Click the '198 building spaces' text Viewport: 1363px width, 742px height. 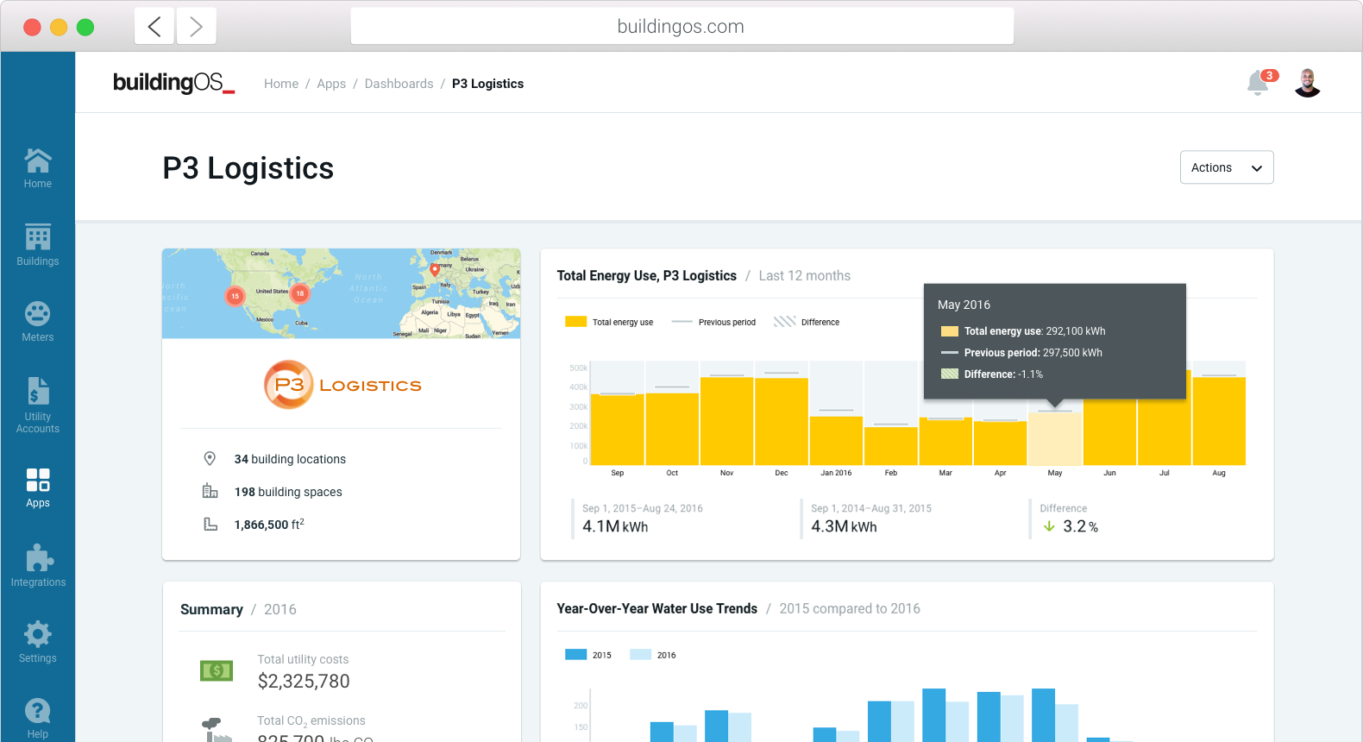tap(288, 492)
